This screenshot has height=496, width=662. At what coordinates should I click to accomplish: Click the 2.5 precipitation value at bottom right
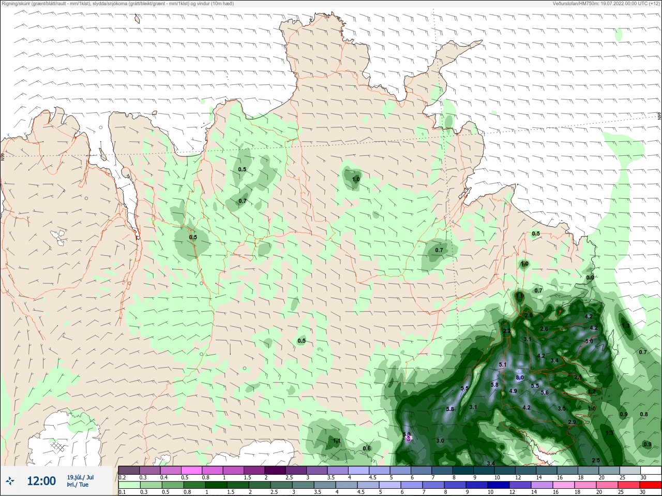(596, 460)
